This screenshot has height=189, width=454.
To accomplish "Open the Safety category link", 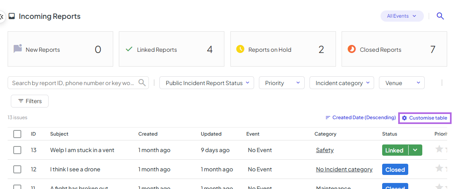I will point(325,150).
